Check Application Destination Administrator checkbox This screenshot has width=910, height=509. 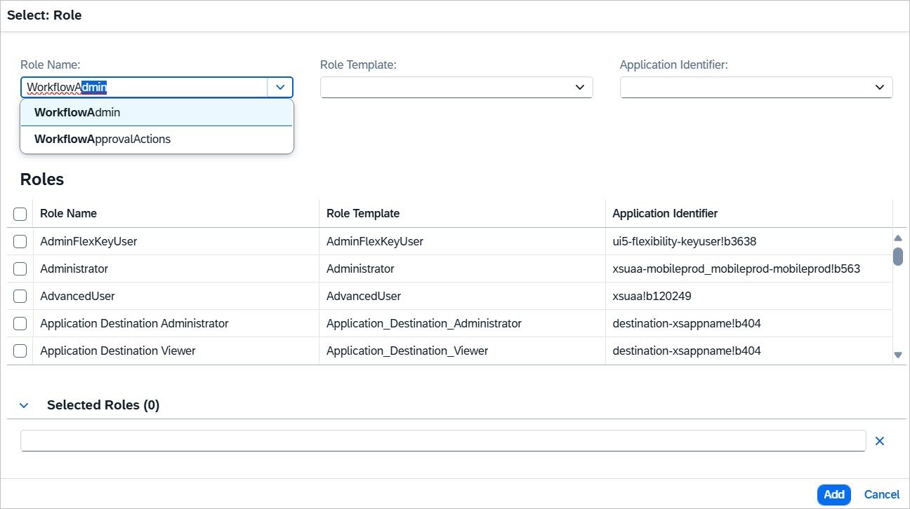point(20,324)
